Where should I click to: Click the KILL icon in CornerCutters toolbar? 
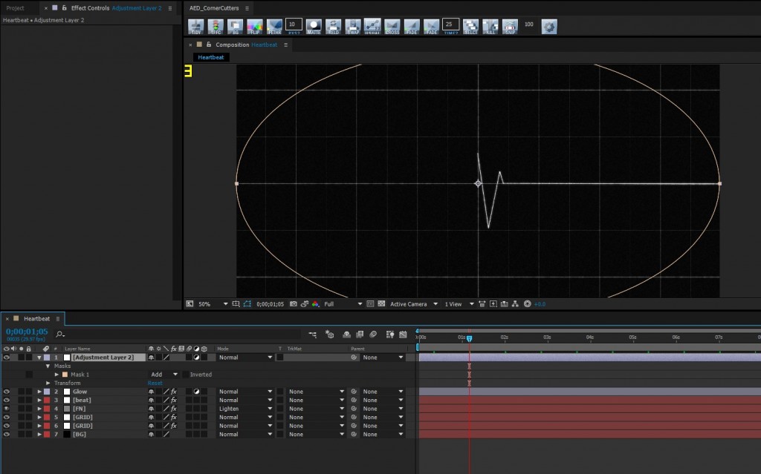tap(490, 27)
